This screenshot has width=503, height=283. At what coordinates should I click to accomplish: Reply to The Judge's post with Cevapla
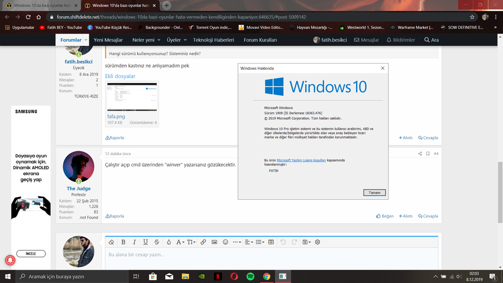point(428,217)
